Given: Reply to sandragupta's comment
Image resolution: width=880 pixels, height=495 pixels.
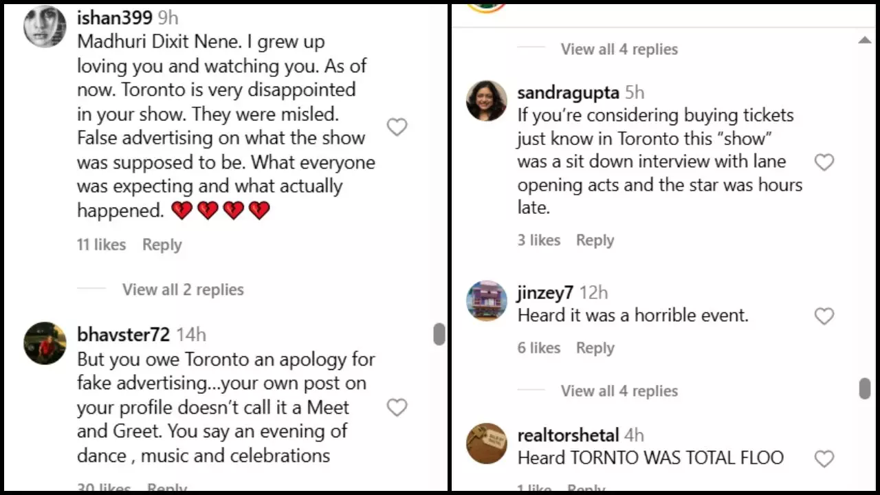Looking at the screenshot, I should (595, 240).
